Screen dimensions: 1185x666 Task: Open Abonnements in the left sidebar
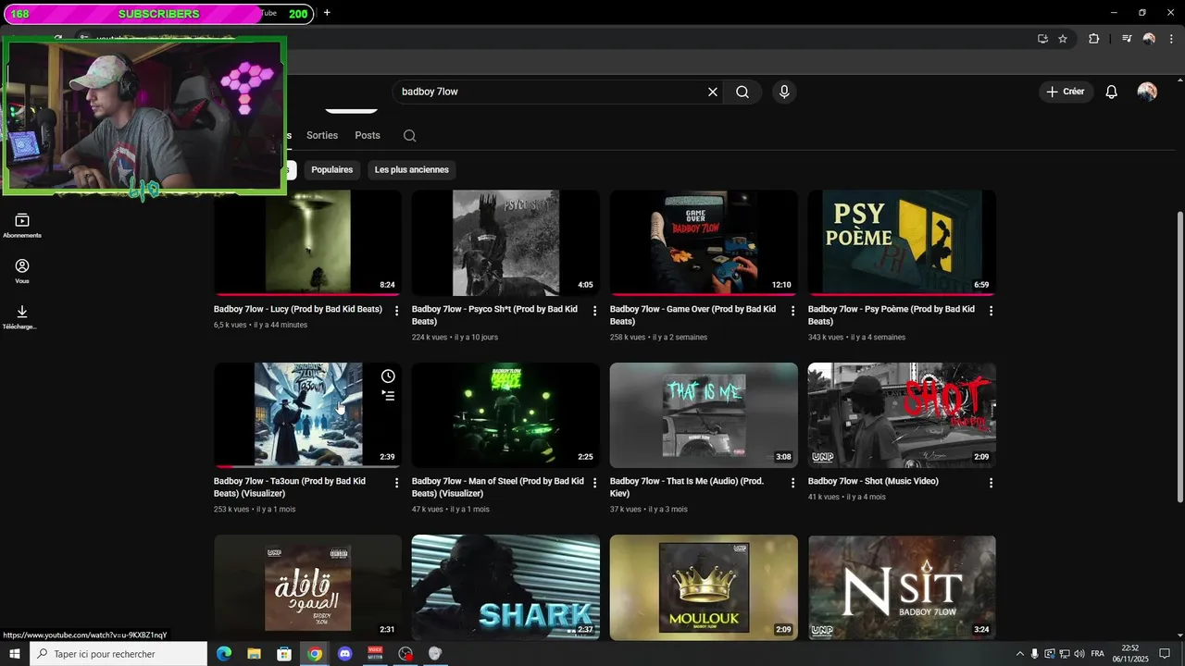(22, 225)
